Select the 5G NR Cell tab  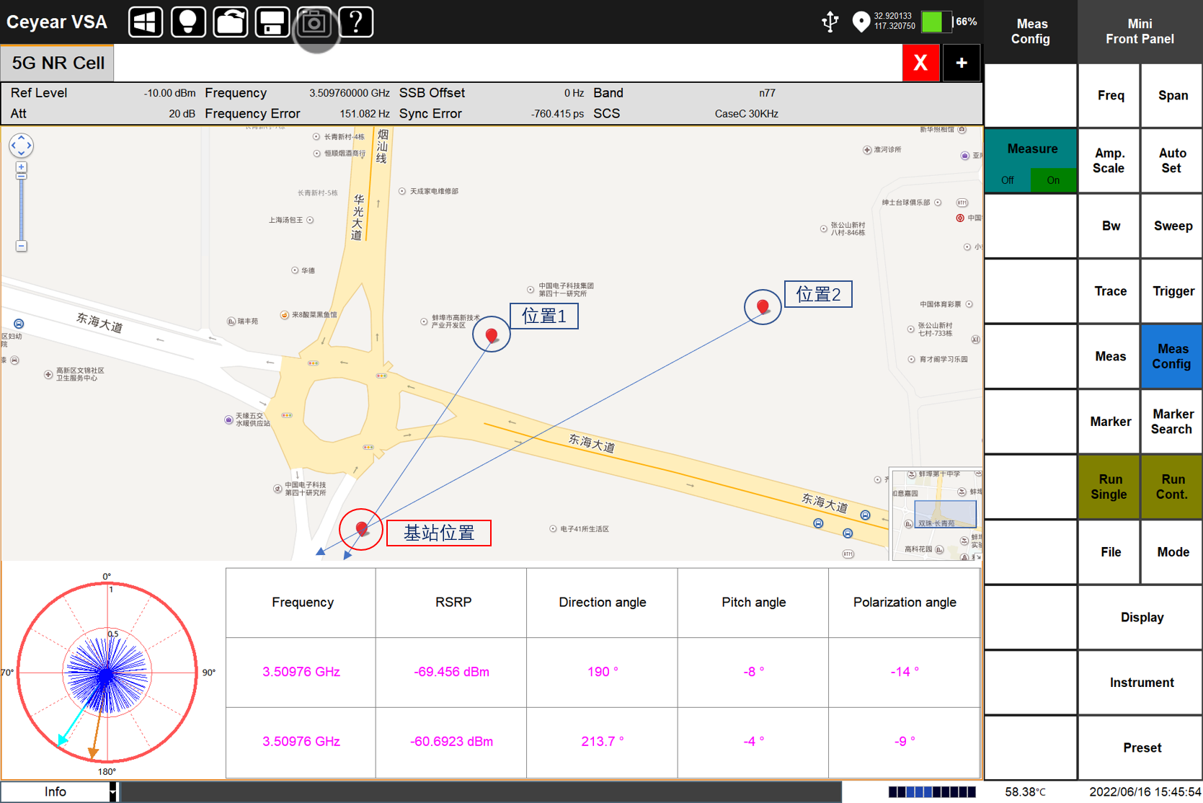[x=58, y=63]
